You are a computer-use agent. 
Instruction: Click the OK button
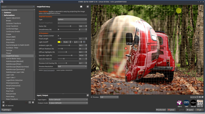pos(199,110)
